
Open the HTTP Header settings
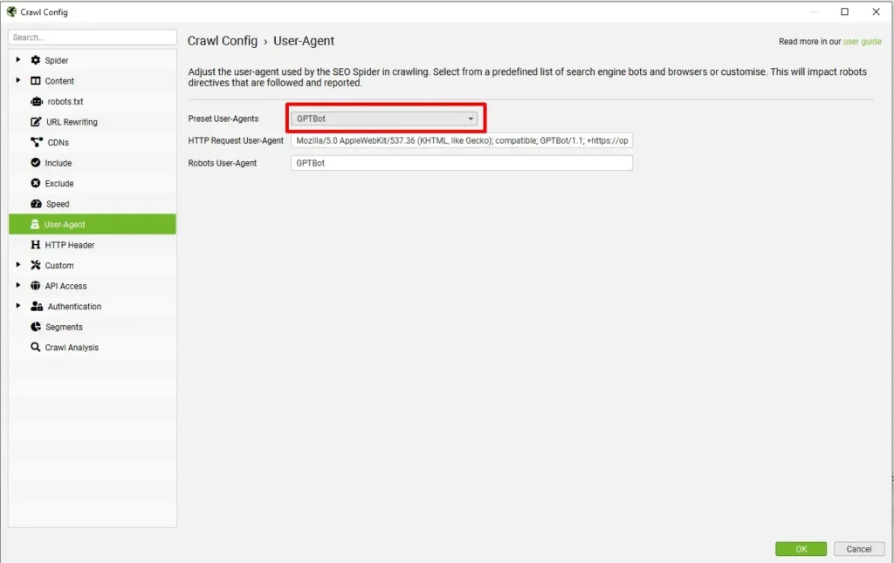tap(37, 245)
